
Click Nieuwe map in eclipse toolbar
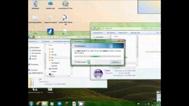point(135,33)
